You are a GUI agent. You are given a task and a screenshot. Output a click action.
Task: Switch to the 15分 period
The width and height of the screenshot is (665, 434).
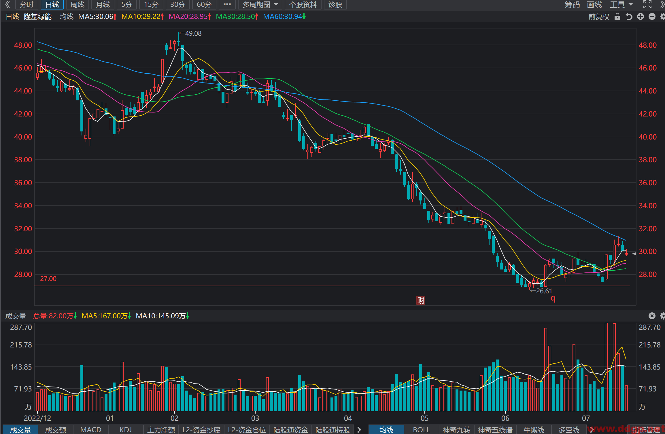151,5
